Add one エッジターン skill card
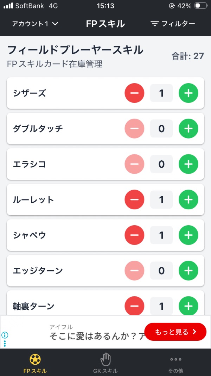The width and height of the screenshot is (211, 376). pyautogui.click(x=188, y=271)
